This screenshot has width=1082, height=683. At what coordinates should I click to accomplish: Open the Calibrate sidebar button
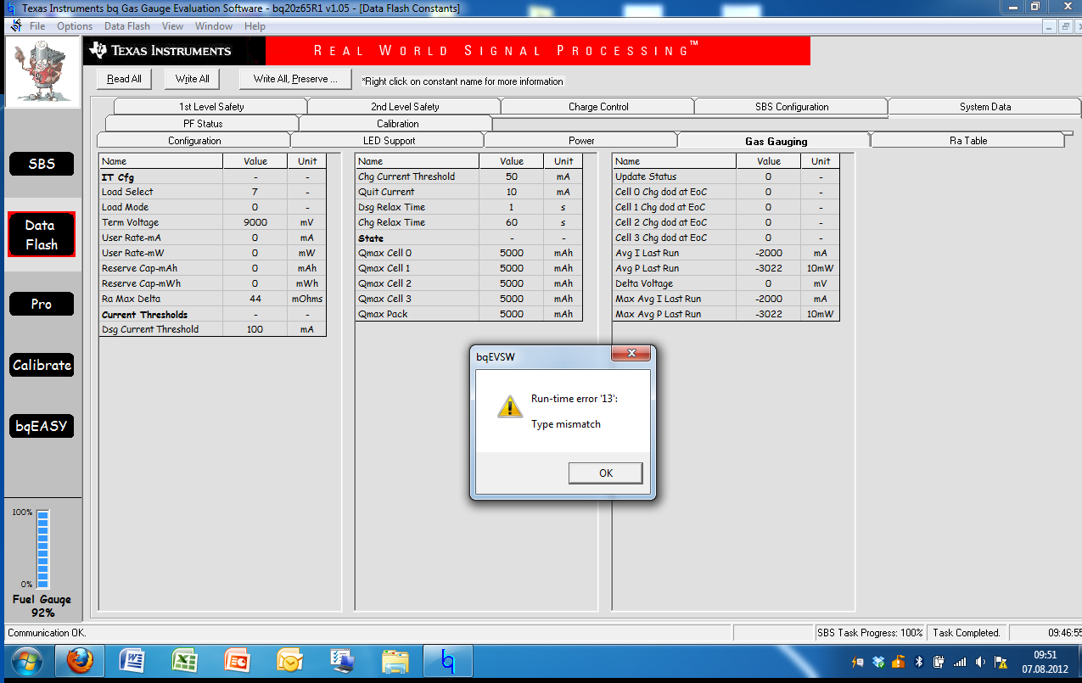pos(42,365)
